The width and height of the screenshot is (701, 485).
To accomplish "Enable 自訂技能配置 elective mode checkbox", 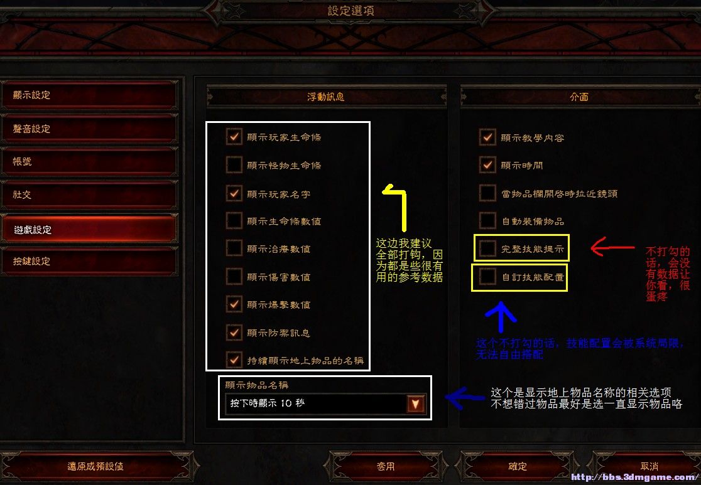I will pos(488,277).
